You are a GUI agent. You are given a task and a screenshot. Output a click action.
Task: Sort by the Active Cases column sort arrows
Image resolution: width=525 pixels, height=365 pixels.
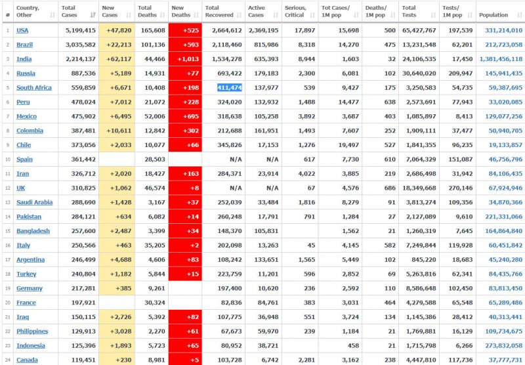276,15
